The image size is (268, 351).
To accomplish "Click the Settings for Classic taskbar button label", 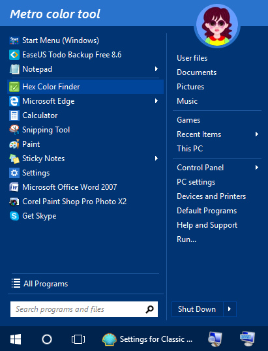I will 156,339.
